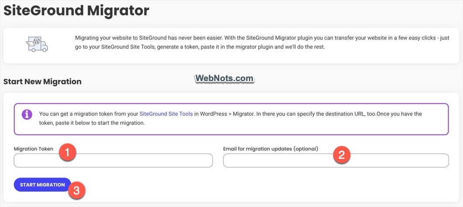Click red step marker number 1
Viewport: 463px width, 207px height.
[68, 152]
